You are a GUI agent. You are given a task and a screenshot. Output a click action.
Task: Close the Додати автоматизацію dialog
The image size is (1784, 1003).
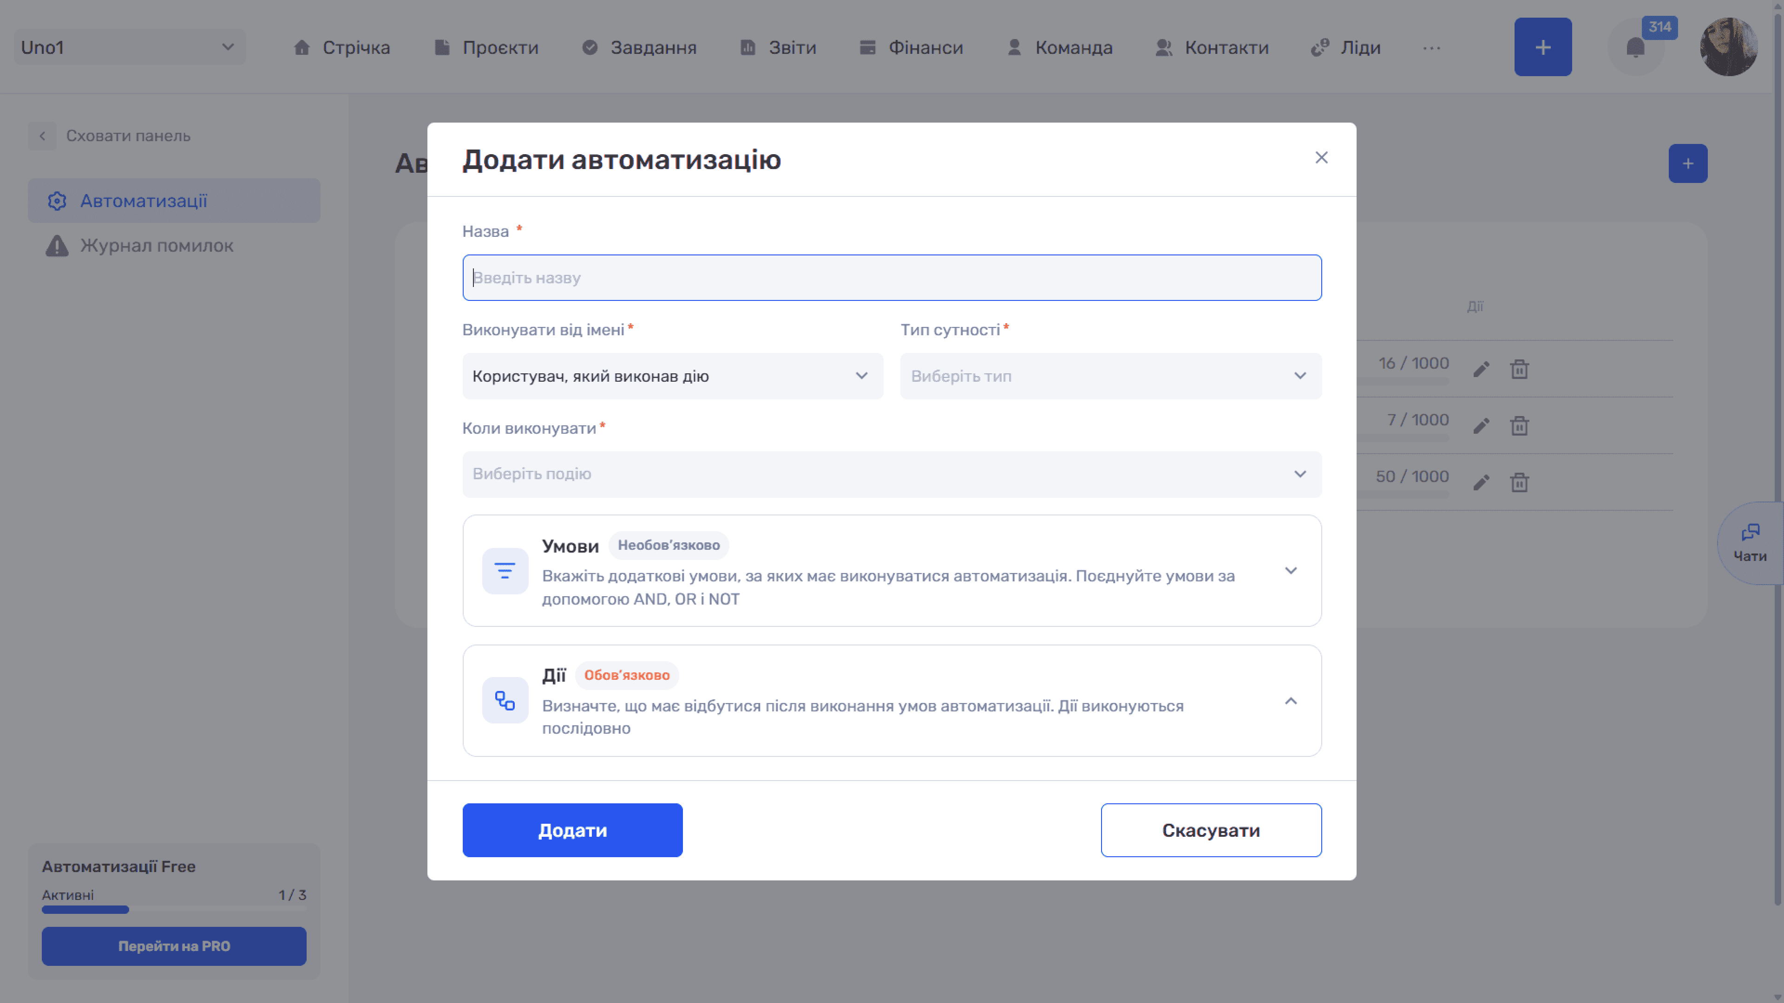coord(1321,158)
